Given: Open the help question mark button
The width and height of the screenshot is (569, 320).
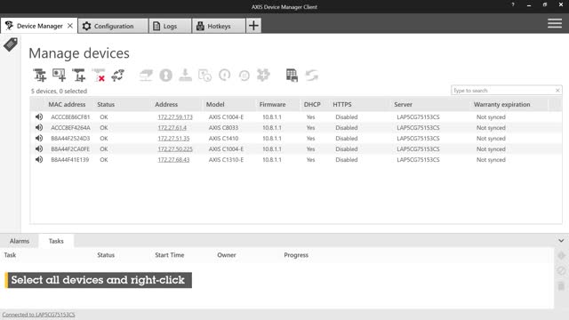Looking at the screenshot, I should [513, 4].
